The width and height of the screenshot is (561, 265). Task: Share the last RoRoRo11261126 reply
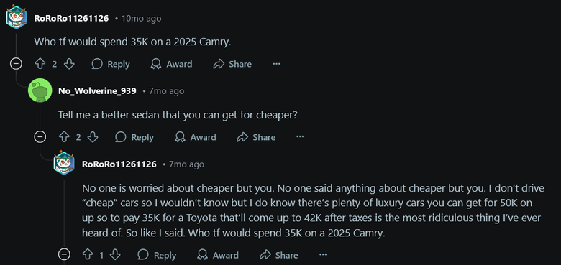point(279,255)
